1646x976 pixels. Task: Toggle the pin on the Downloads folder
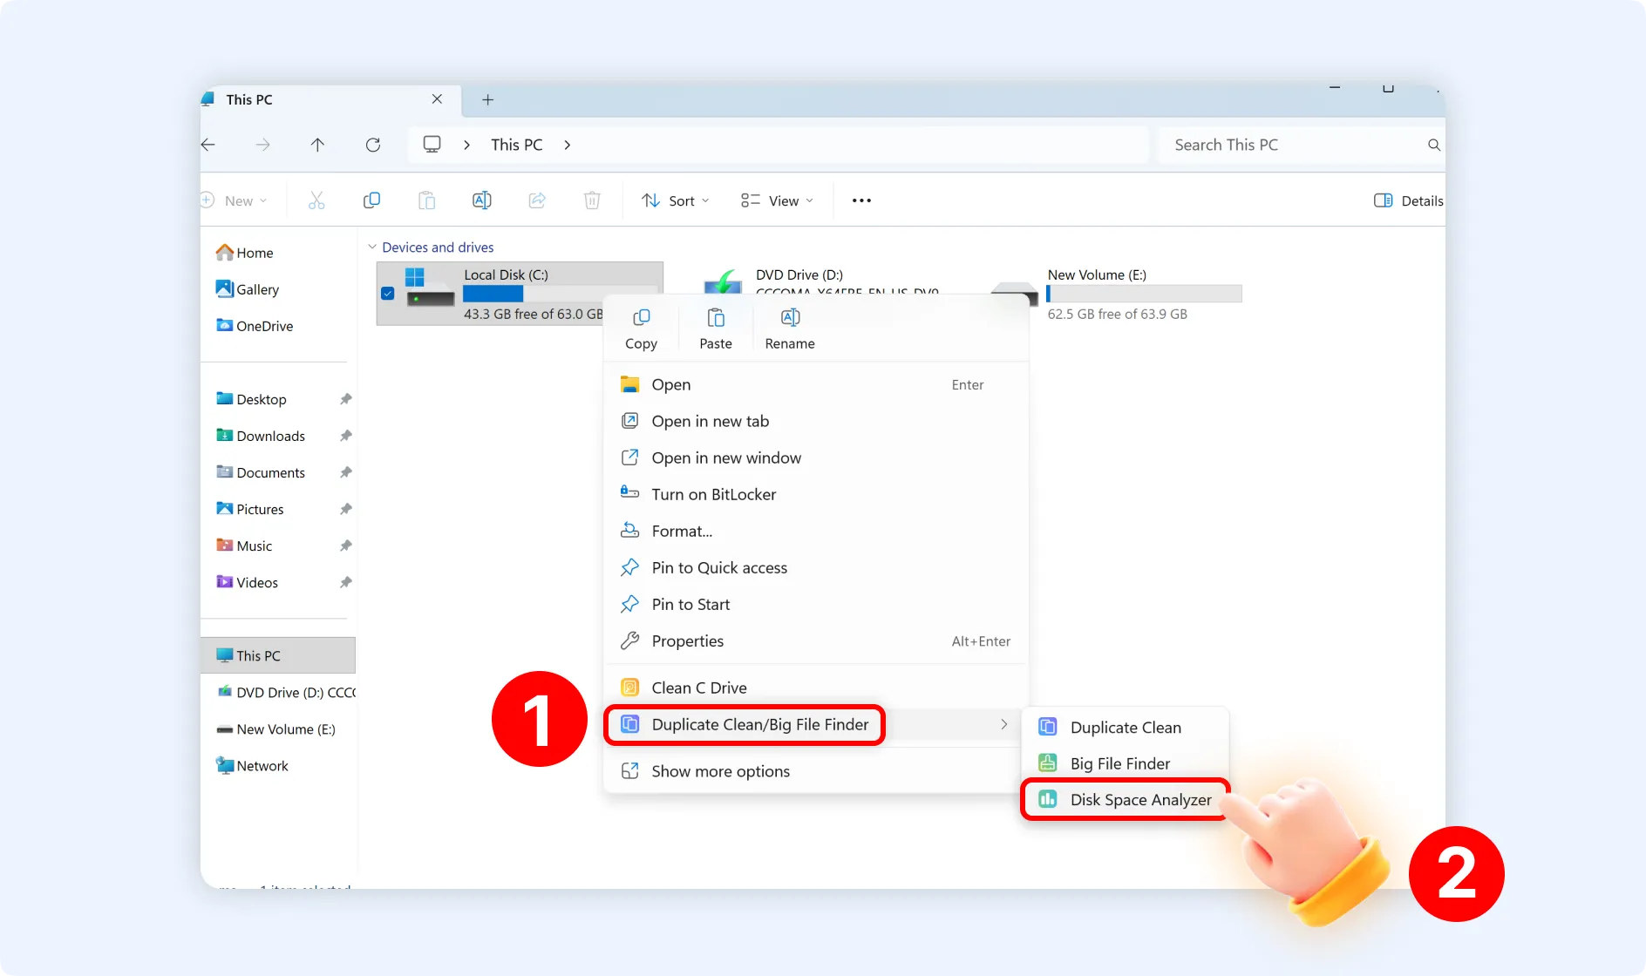pyautogui.click(x=346, y=436)
